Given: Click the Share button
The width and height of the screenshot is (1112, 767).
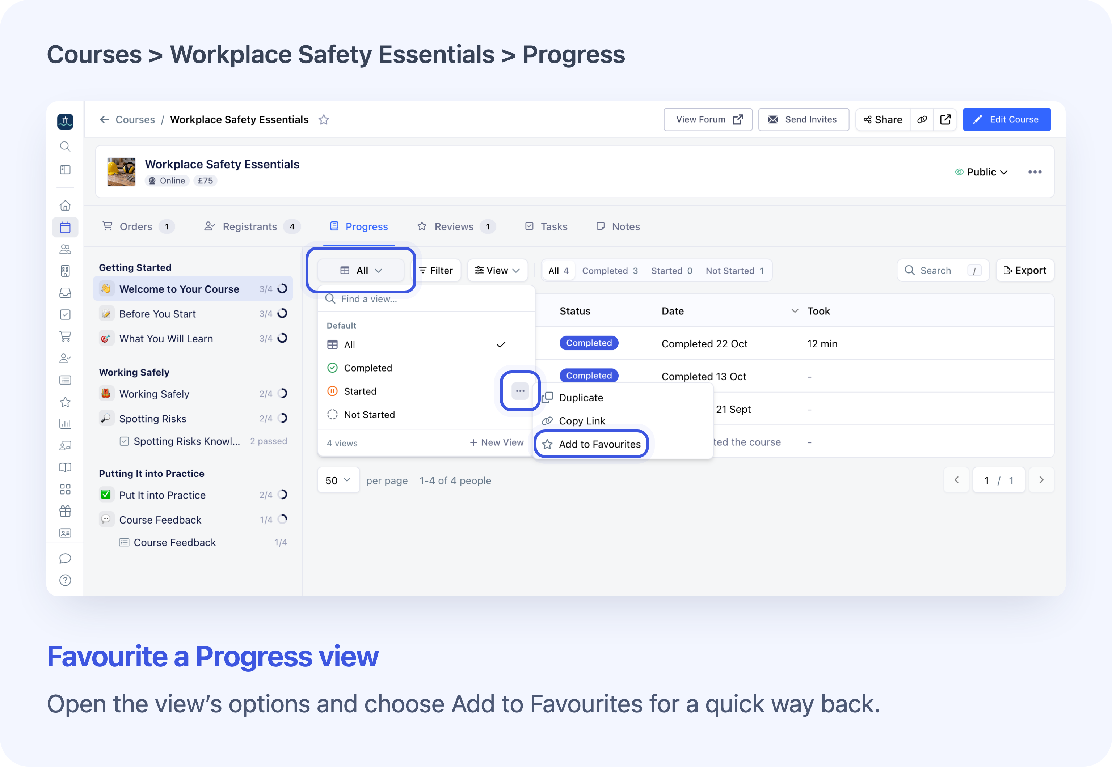Looking at the screenshot, I should click(883, 120).
